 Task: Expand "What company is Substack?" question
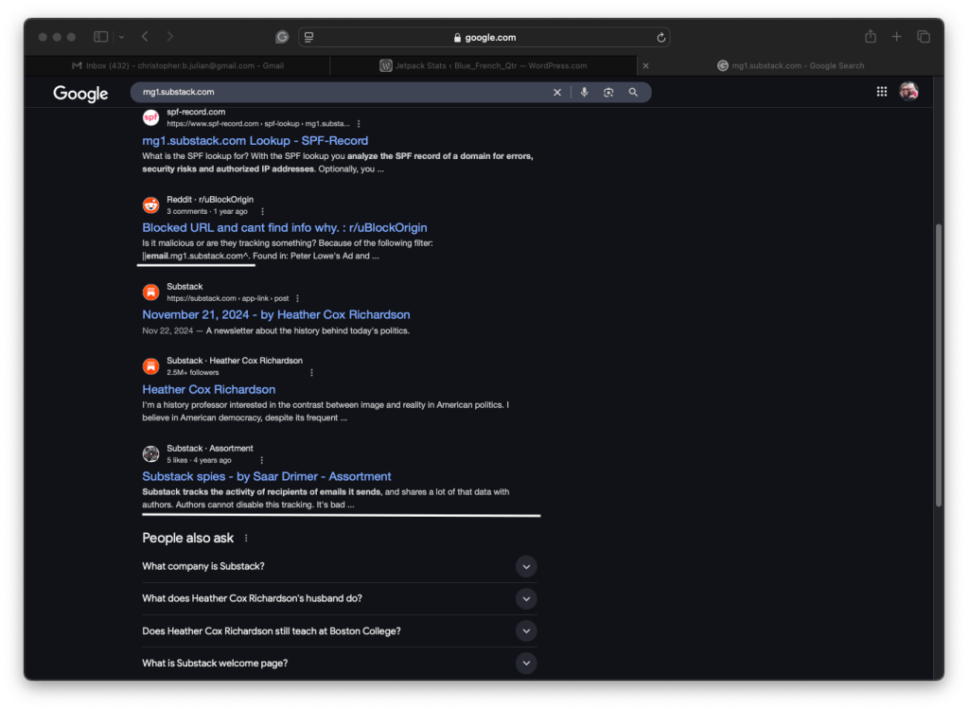pyautogui.click(x=526, y=566)
